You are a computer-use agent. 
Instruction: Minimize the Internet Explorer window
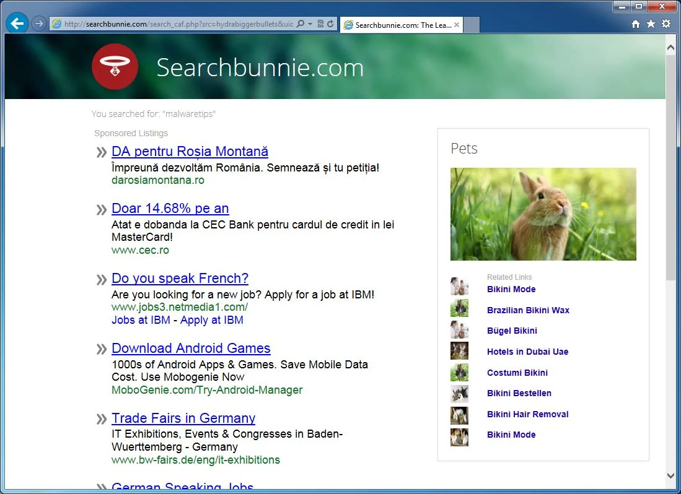622,6
